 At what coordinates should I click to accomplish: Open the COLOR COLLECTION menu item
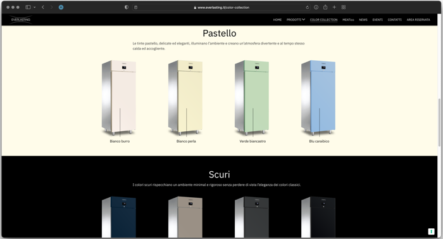[323, 20]
